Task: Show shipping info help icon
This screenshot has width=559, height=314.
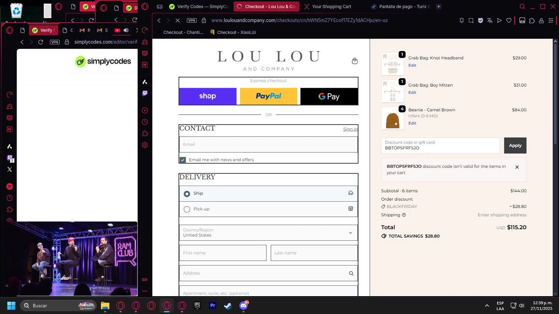Action: (404, 215)
